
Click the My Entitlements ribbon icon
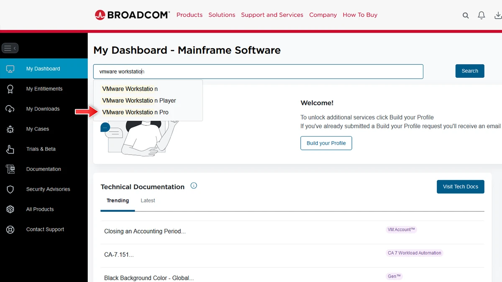pos(10,89)
